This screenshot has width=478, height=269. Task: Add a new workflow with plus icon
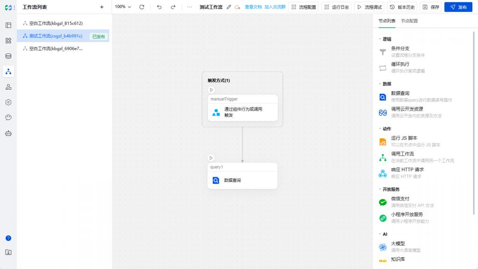click(x=102, y=7)
